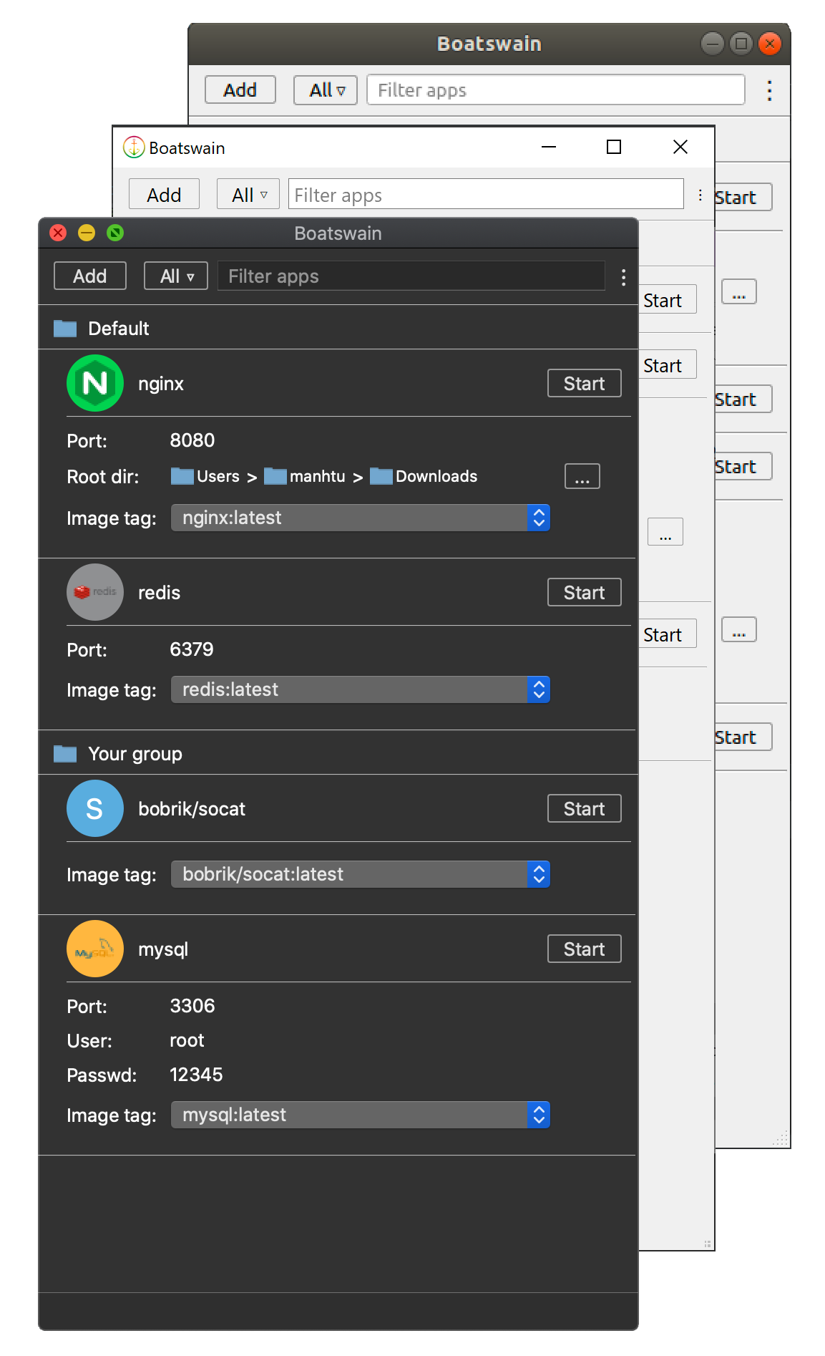Browse nginx root dir with ... button
The height and width of the screenshot is (1356, 825).
(x=582, y=476)
